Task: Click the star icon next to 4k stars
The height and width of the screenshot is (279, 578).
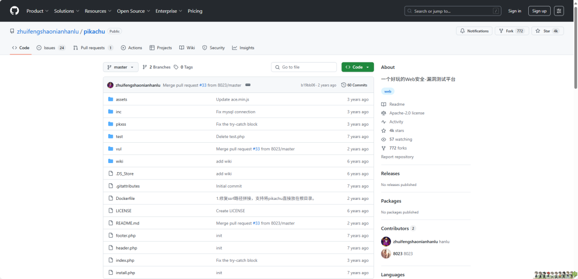Action: 383,130
